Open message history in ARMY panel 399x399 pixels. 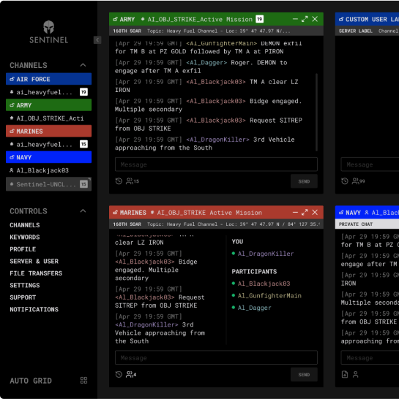119,181
